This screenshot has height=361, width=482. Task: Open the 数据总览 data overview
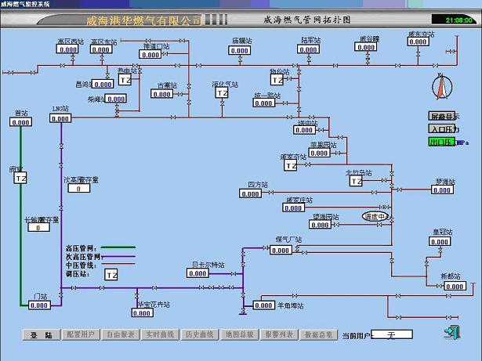(x=319, y=334)
